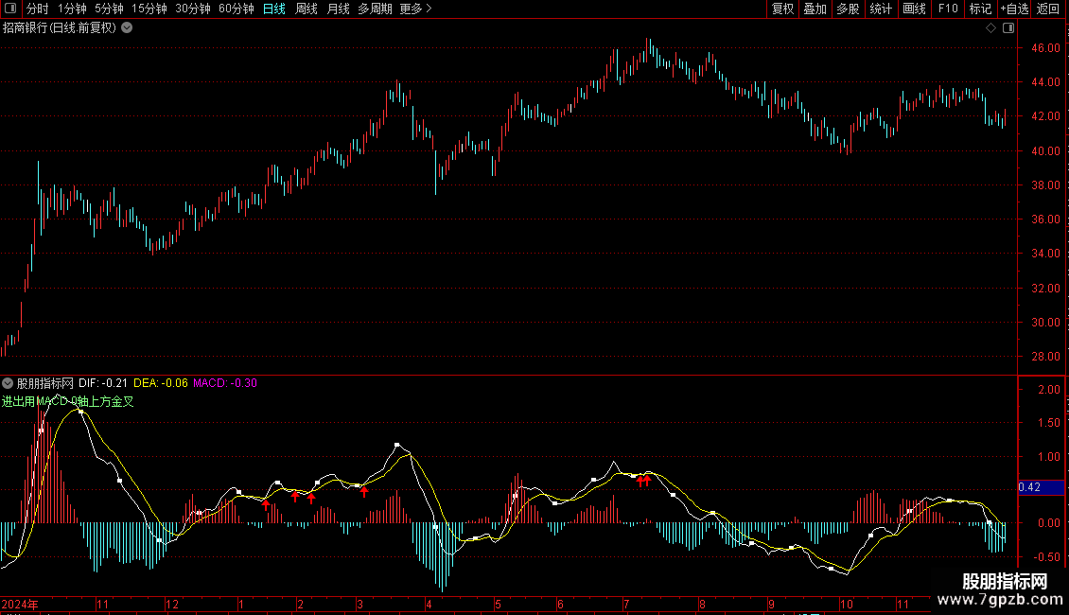Open the 招商银行 chart settings dropdown
The height and width of the screenshot is (615, 1069).
[127, 28]
